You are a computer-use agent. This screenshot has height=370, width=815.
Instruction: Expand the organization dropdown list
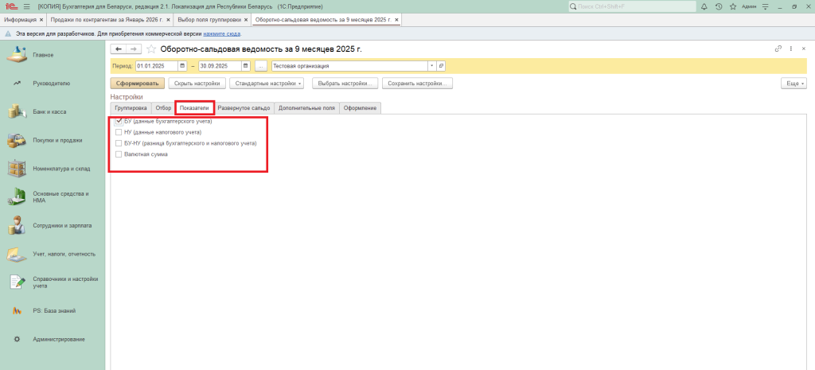pyautogui.click(x=431, y=66)
